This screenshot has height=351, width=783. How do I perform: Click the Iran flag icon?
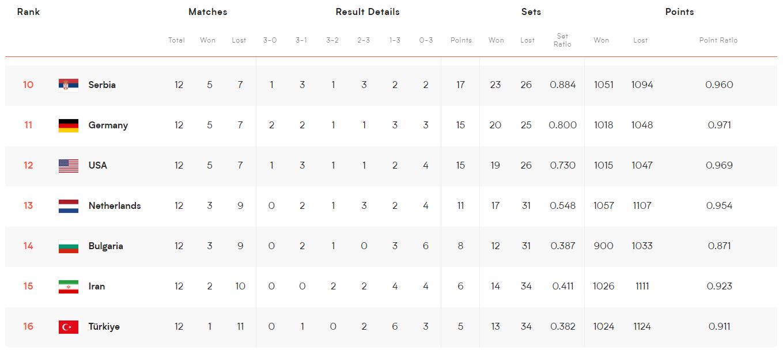click(69, 287)
